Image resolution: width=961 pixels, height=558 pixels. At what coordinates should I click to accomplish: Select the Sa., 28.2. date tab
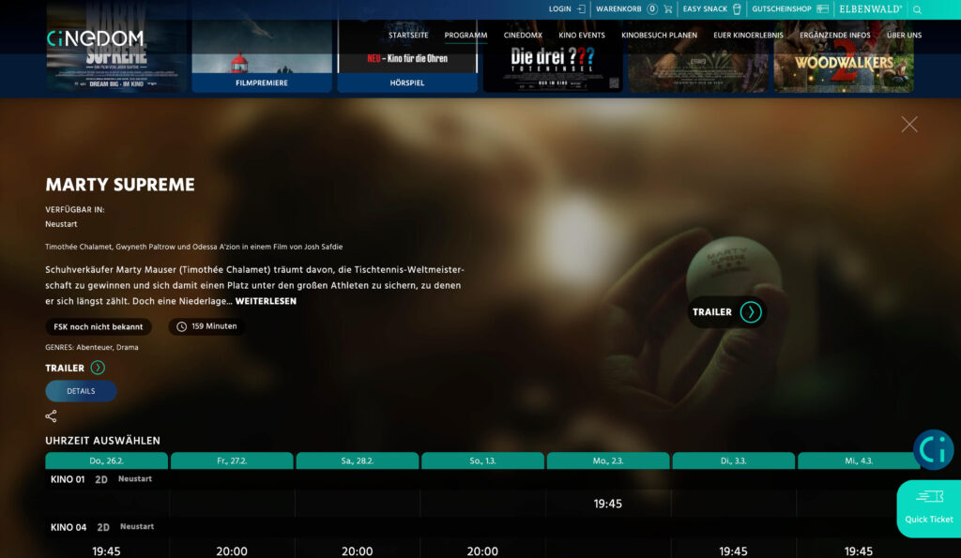point(357,460)
